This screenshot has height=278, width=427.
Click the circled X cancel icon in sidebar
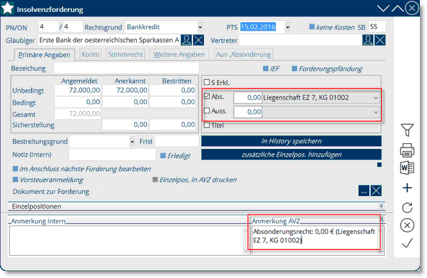407,225
